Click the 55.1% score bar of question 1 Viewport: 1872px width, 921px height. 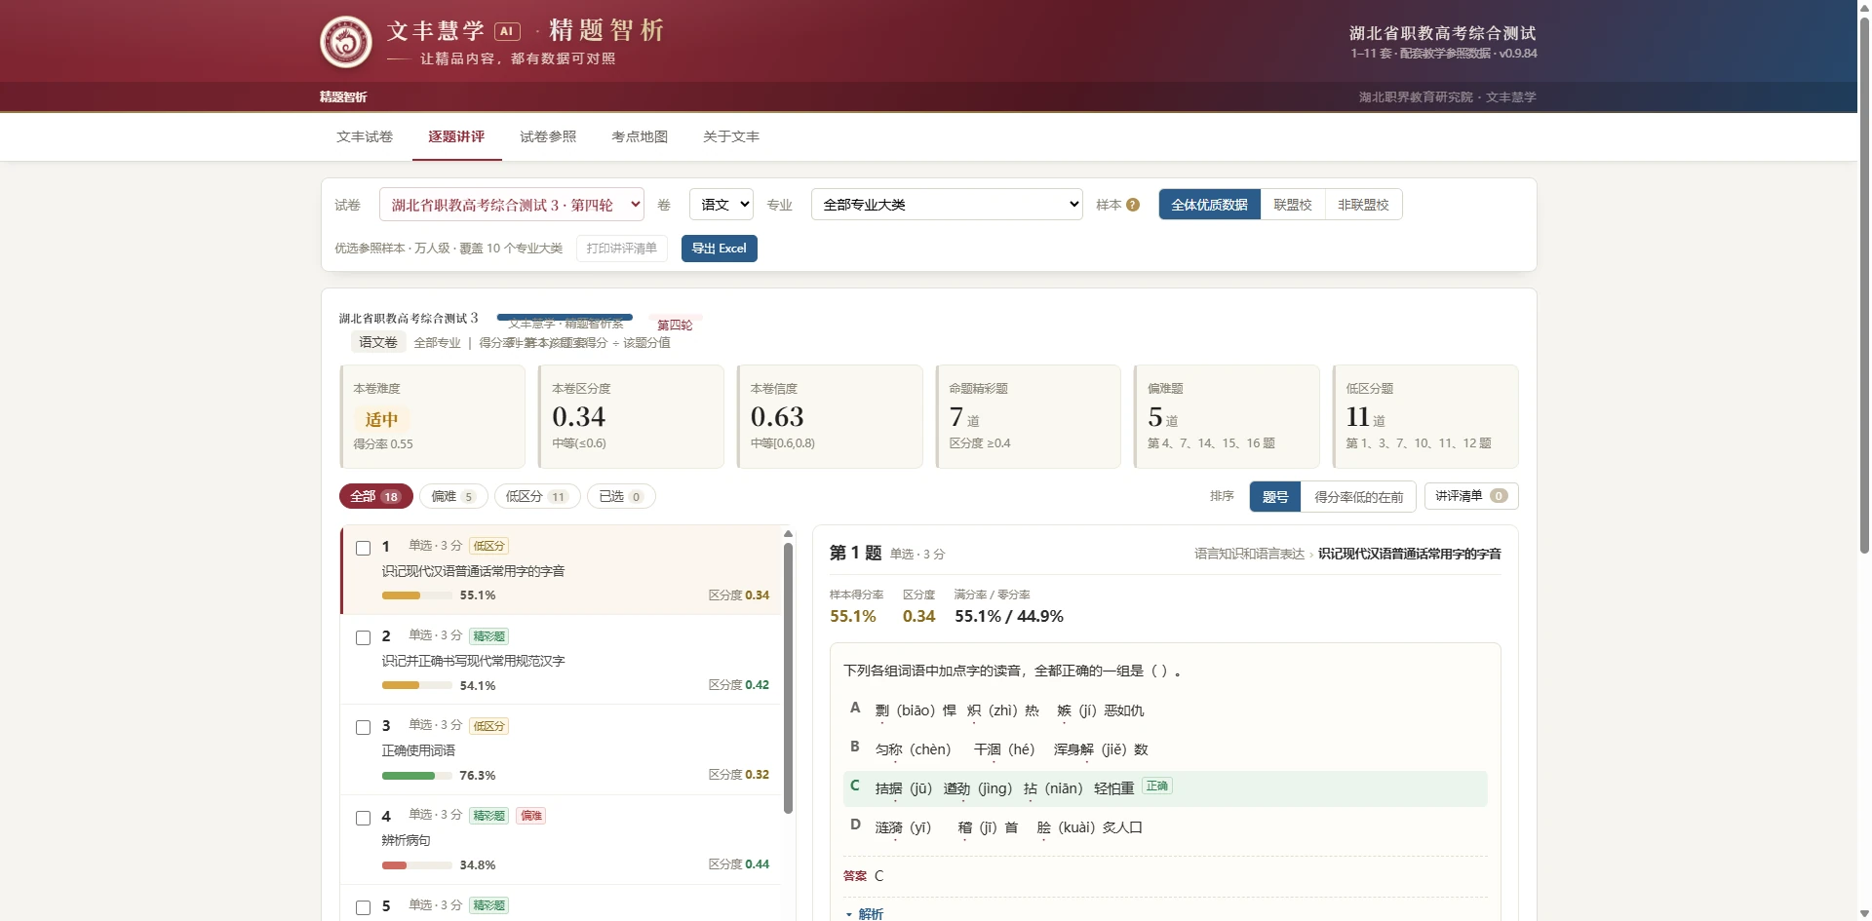point(417,595)
